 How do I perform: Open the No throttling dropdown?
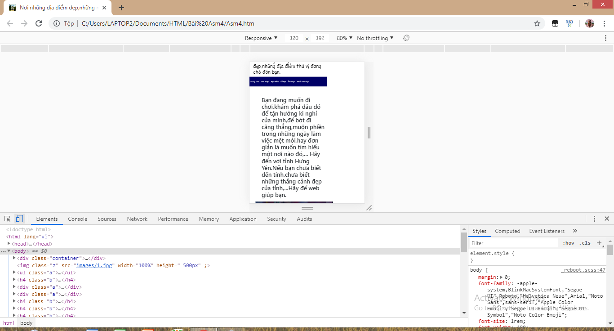(x=375, y=38)
